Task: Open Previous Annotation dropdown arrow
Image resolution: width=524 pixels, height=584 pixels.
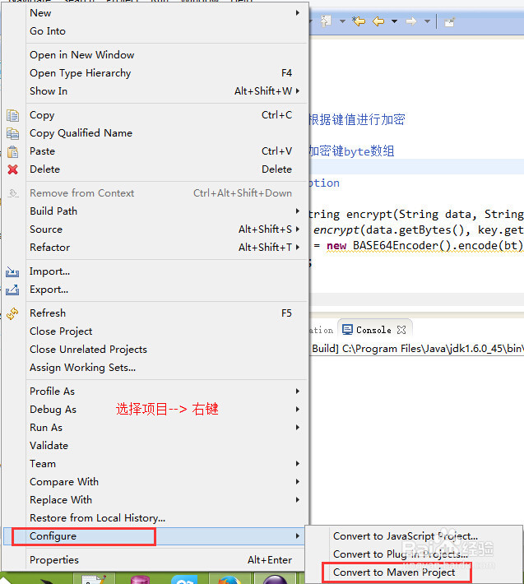Action: (x=342, y=21)
